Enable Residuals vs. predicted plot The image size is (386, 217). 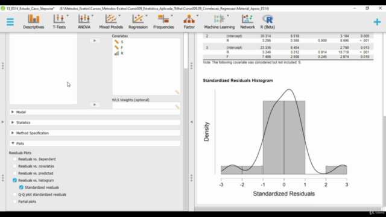[14, 173]
